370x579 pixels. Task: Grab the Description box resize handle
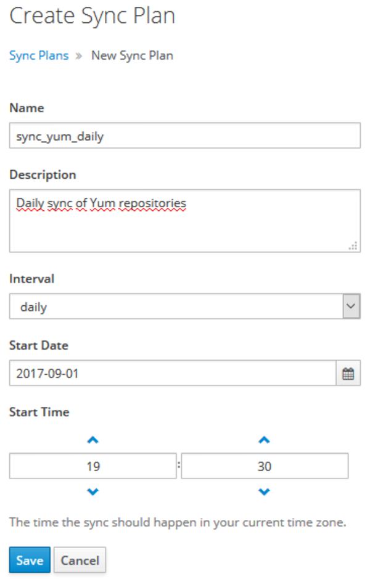click(353, 245)
